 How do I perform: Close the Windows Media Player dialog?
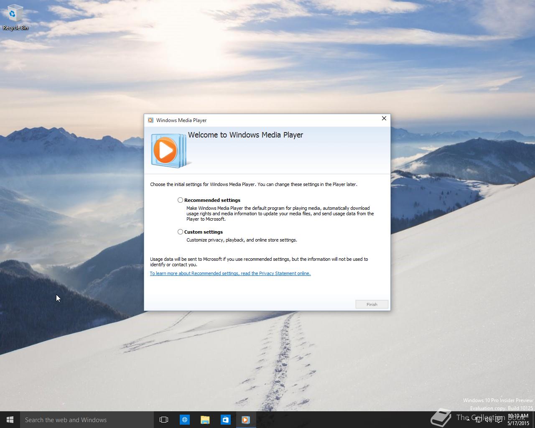coord(384,119)
